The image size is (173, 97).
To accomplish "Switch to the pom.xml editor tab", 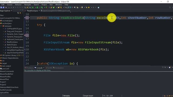I will click(x=55, y=11).
